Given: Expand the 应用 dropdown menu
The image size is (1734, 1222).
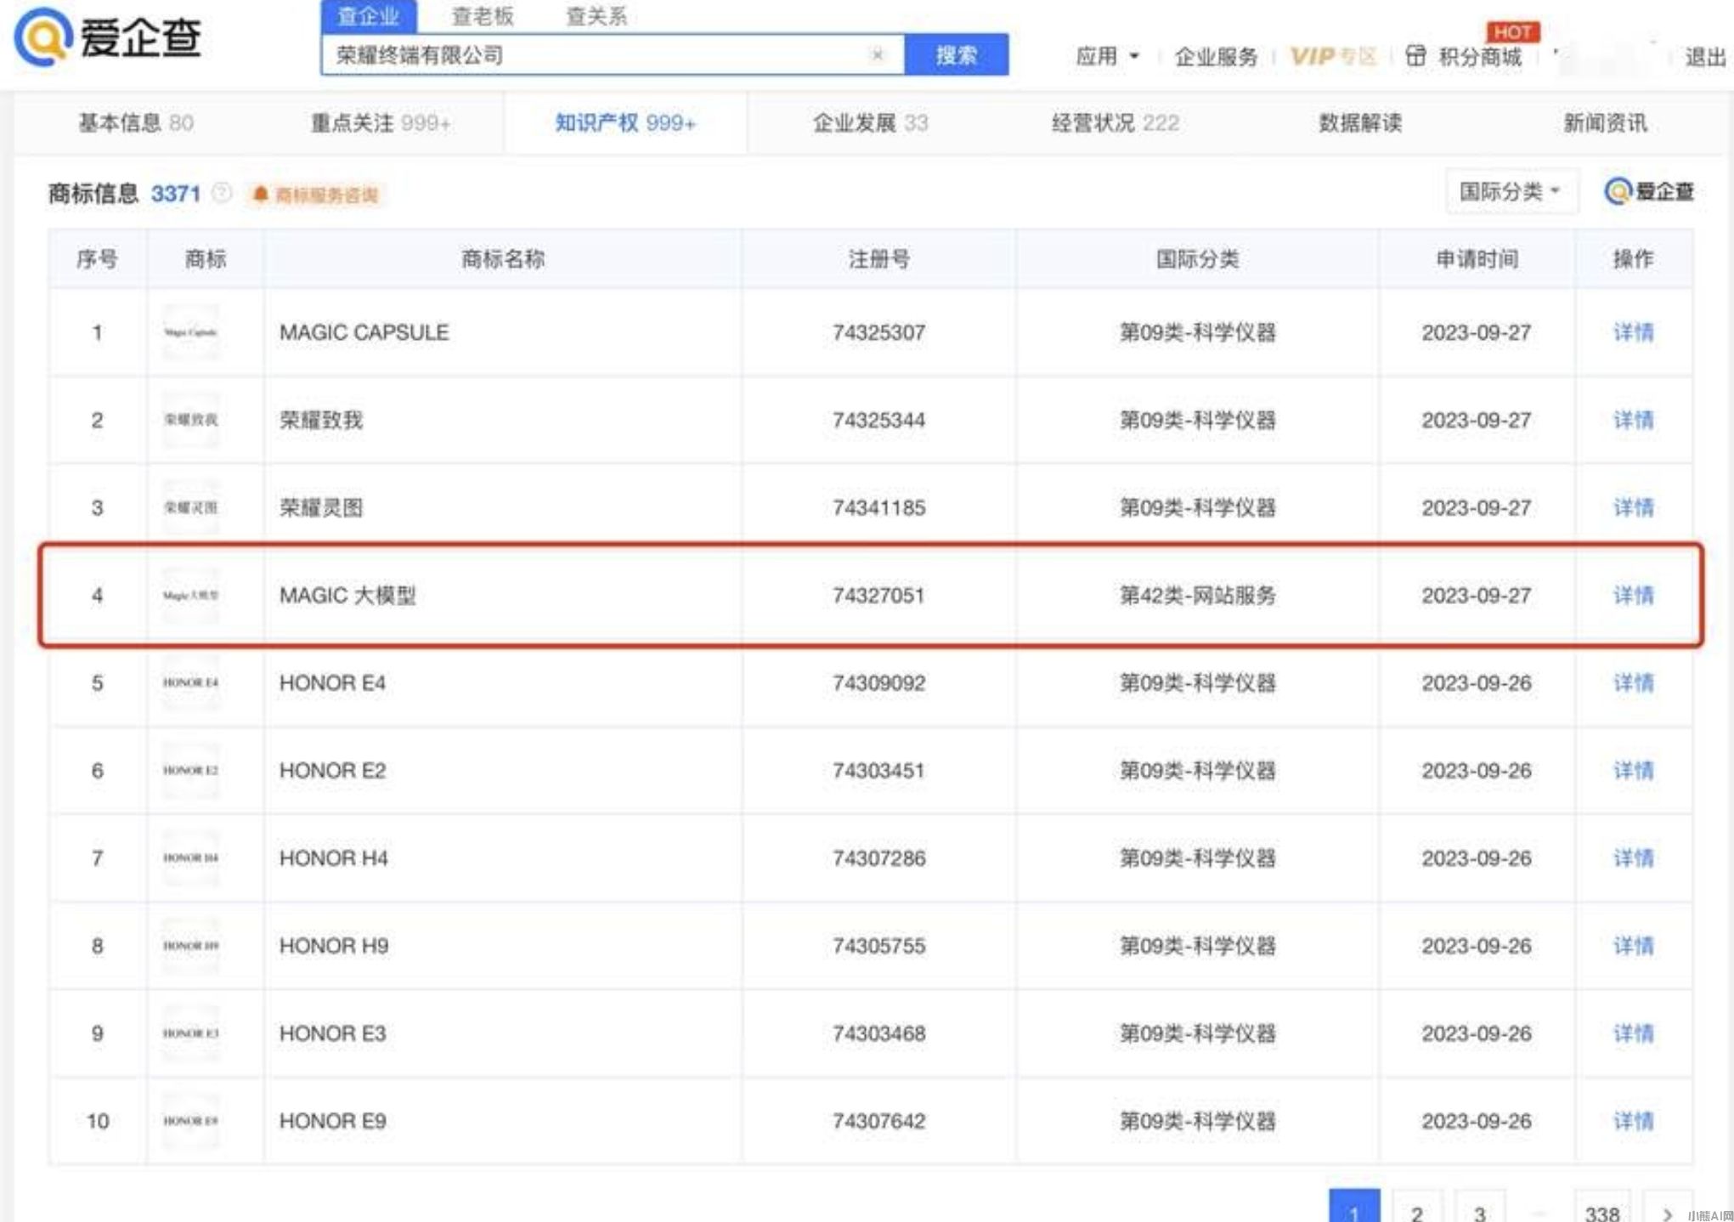Looking at the screenshot, I should 1107,56.
